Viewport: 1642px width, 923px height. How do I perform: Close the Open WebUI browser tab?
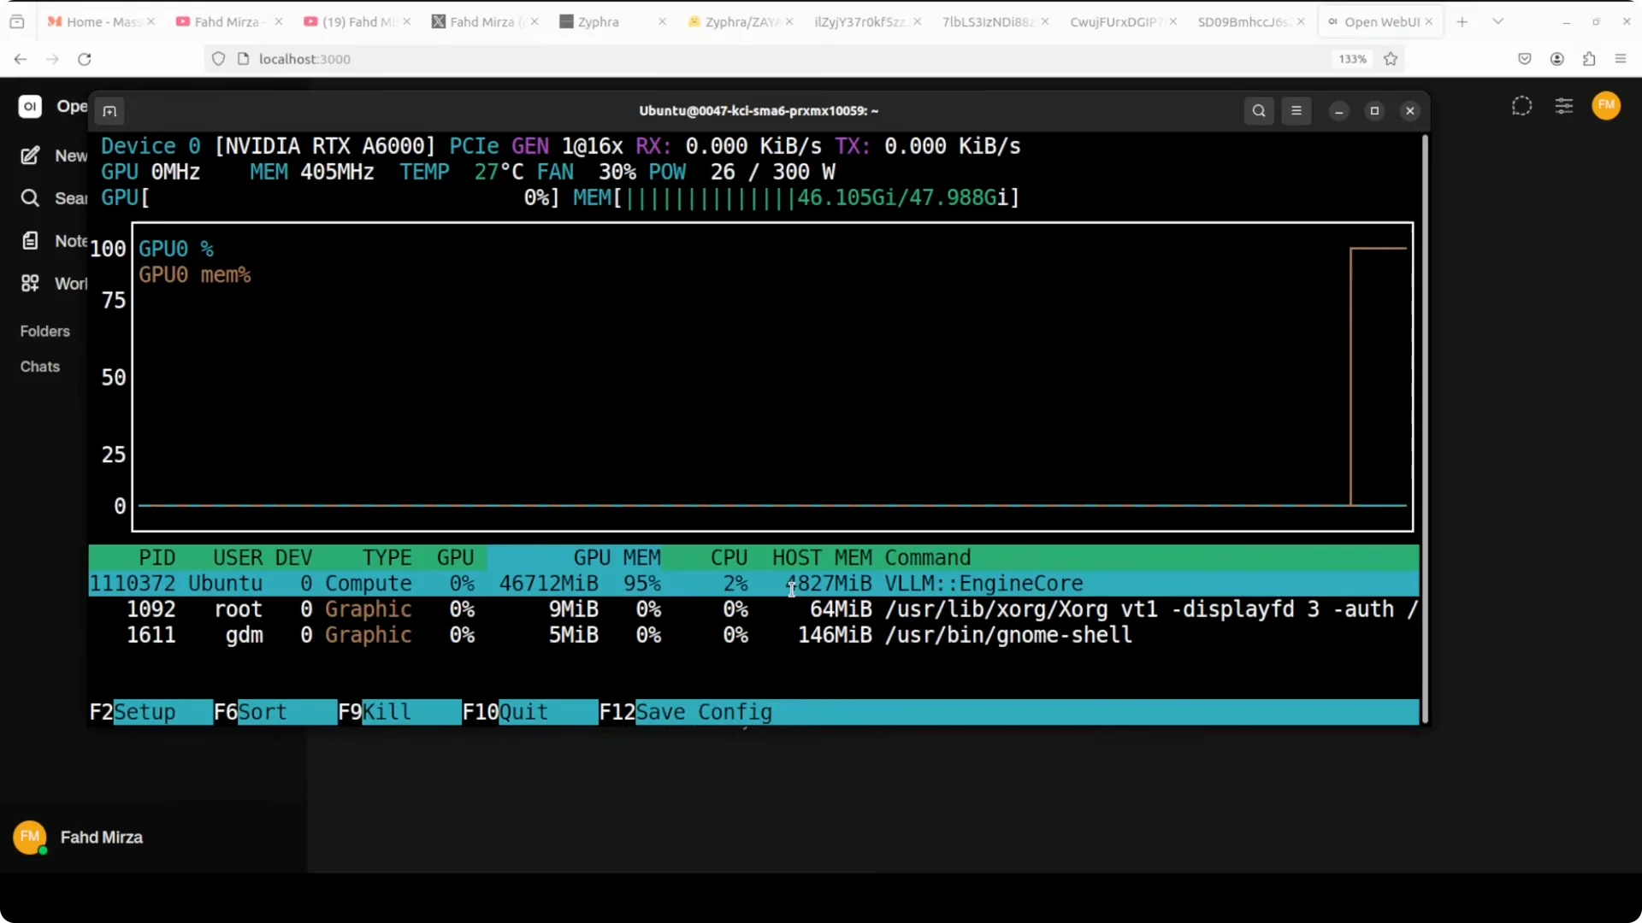coord(1429,21)
